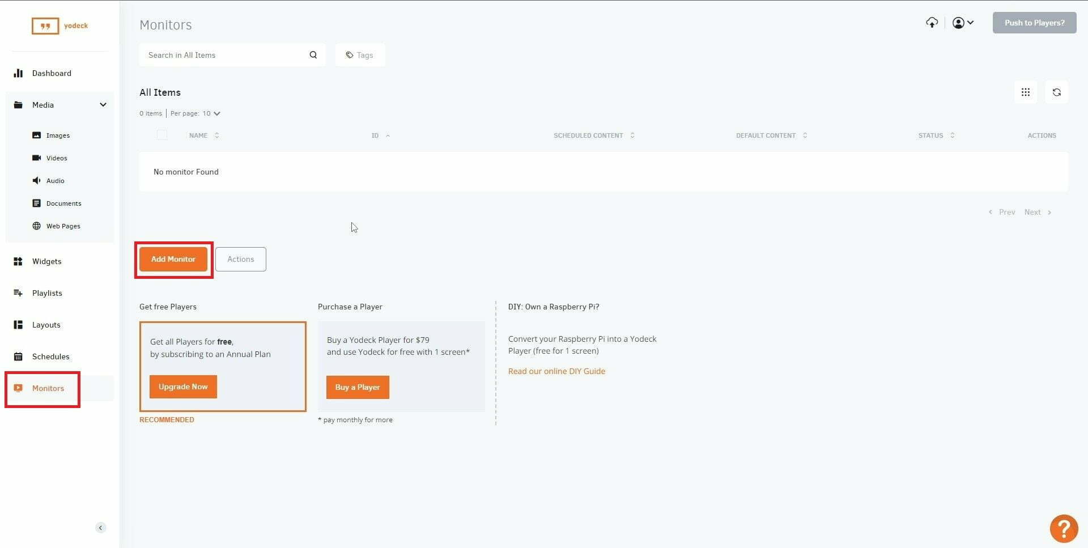This screenshot has height=548, width=1088.
Task: Click the Tags filter button
Action: [x=360, y=55]
